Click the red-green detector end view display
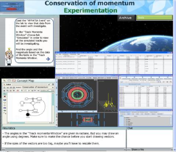 pyautogui.click(x=77, y=94)
